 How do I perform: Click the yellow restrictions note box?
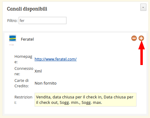[85, 100]
